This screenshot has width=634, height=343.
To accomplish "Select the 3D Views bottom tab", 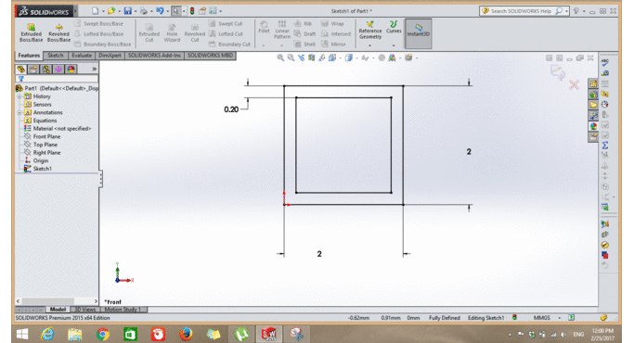I will coord(85,310).
